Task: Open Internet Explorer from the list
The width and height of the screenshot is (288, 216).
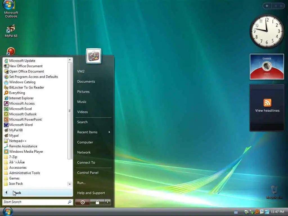Action: click(35, 98)
